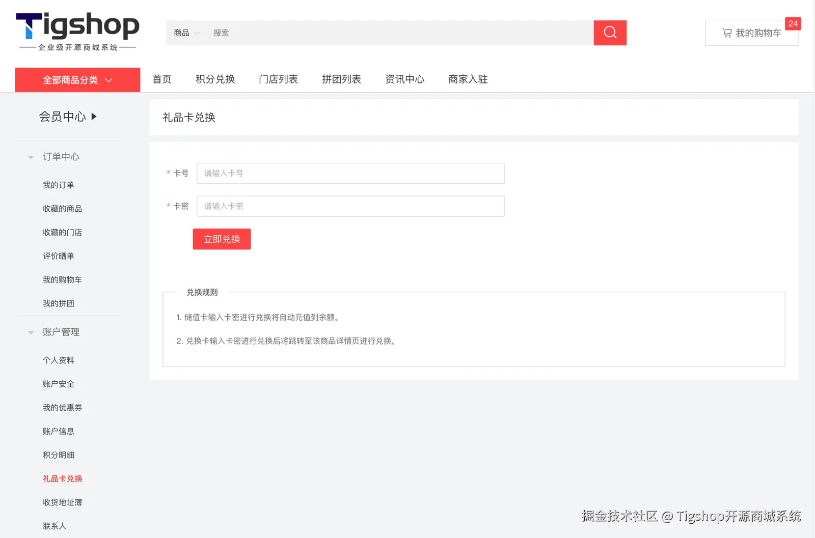Image resolution: width=815 pixels, height=538 pixels.
Task: Click the cart count badge 24
Action: click(793, 23)
